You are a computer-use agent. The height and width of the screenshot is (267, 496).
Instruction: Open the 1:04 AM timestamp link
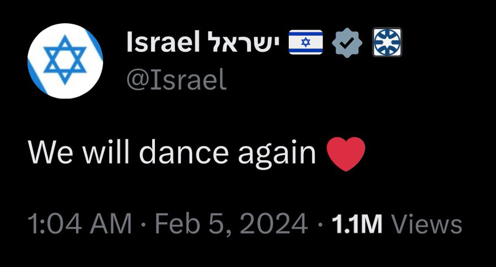(80, 224)
